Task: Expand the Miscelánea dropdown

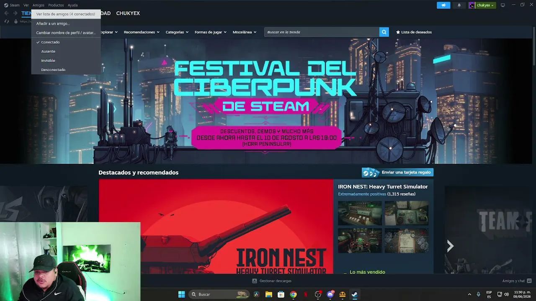Action: point(245,32)
